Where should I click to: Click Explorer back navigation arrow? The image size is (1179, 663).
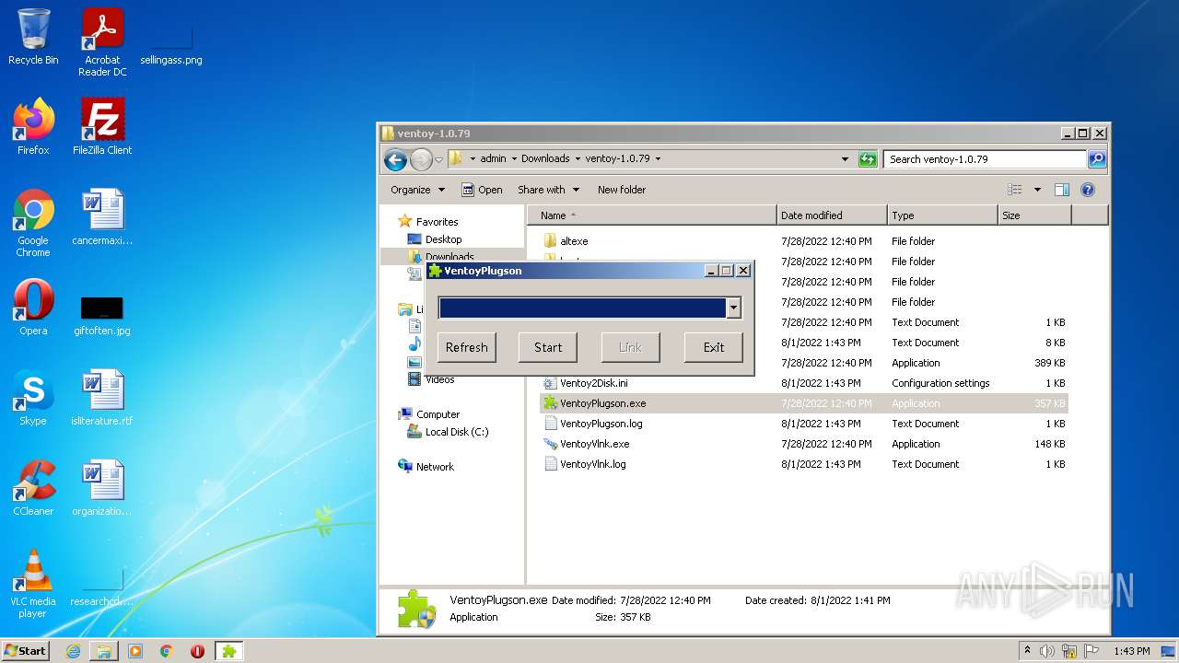click(x=395, y=159)
